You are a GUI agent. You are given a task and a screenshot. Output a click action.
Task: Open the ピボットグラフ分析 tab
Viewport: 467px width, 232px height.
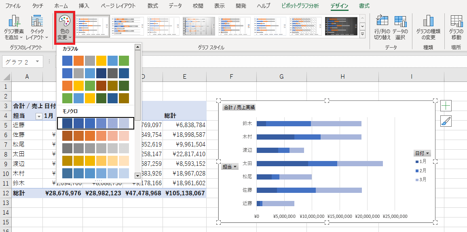[300, 6]
